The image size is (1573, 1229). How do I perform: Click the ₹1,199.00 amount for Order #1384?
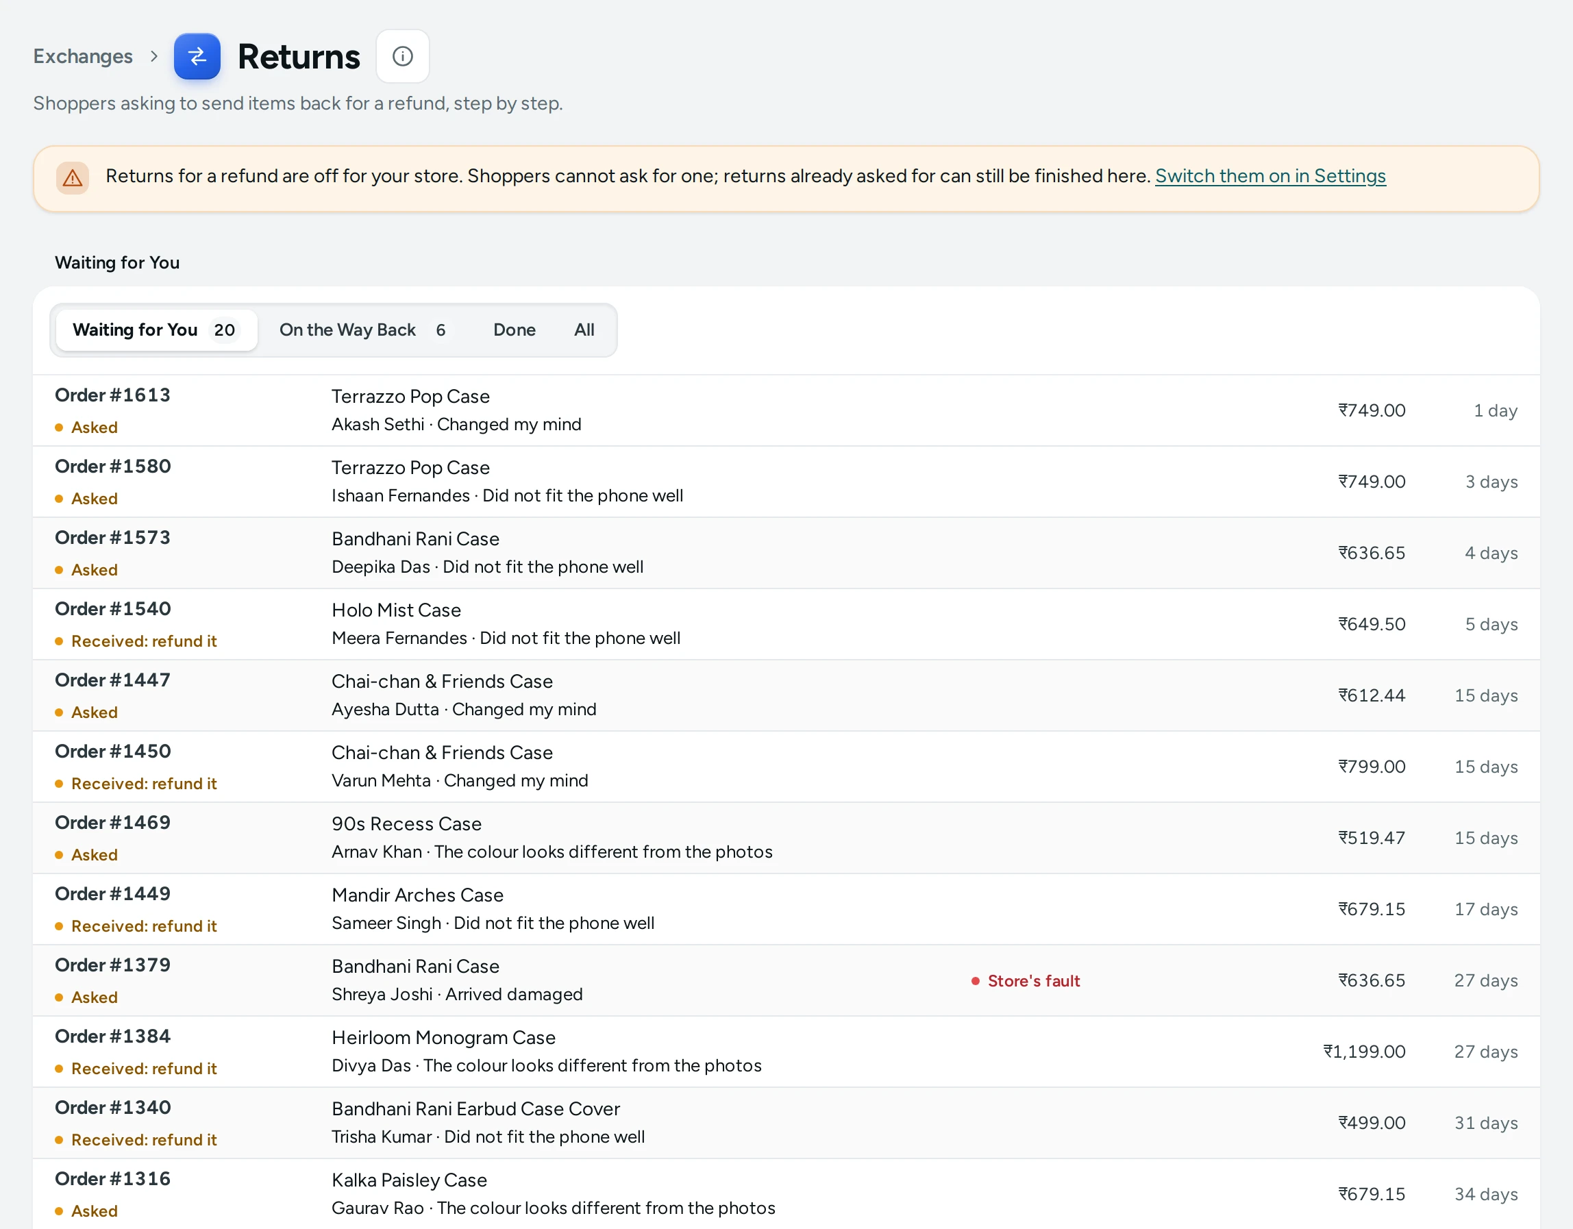click(x=1364, y=1052)
